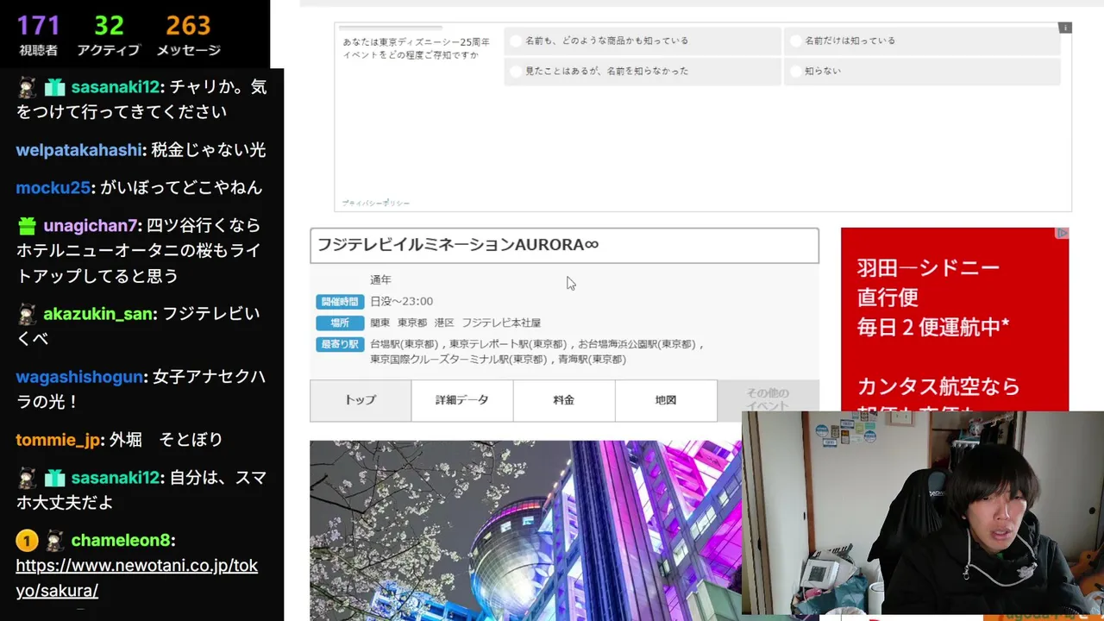Open the newotani.co.jp sakura link in chat

136,578
